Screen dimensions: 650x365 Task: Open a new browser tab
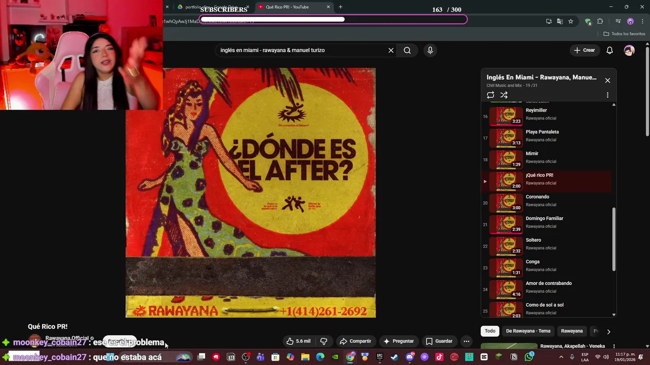pos(340,7)
